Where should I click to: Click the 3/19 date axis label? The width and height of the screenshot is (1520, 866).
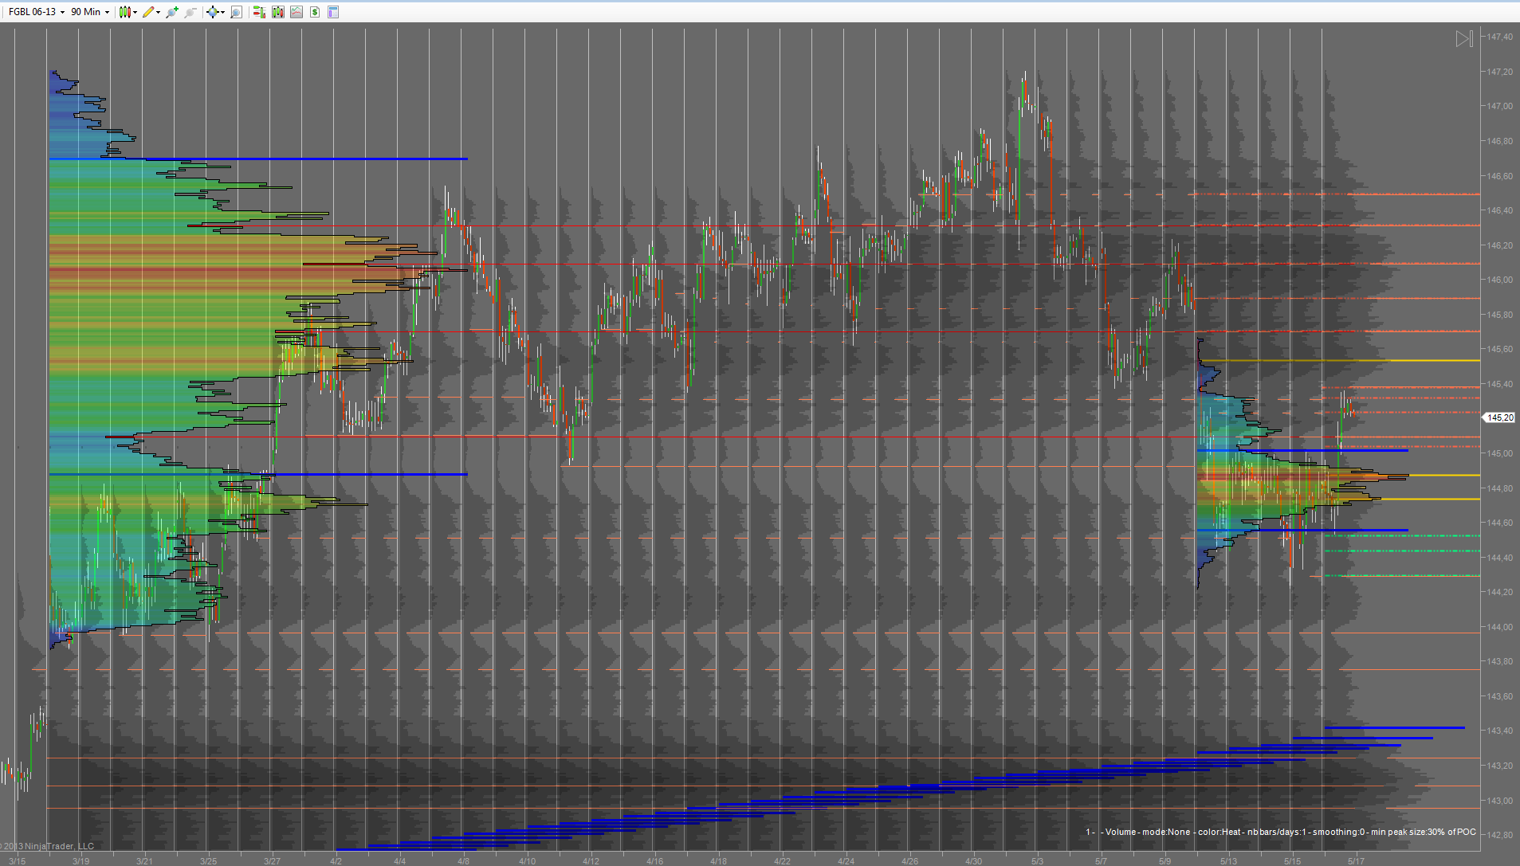(81, 861)
